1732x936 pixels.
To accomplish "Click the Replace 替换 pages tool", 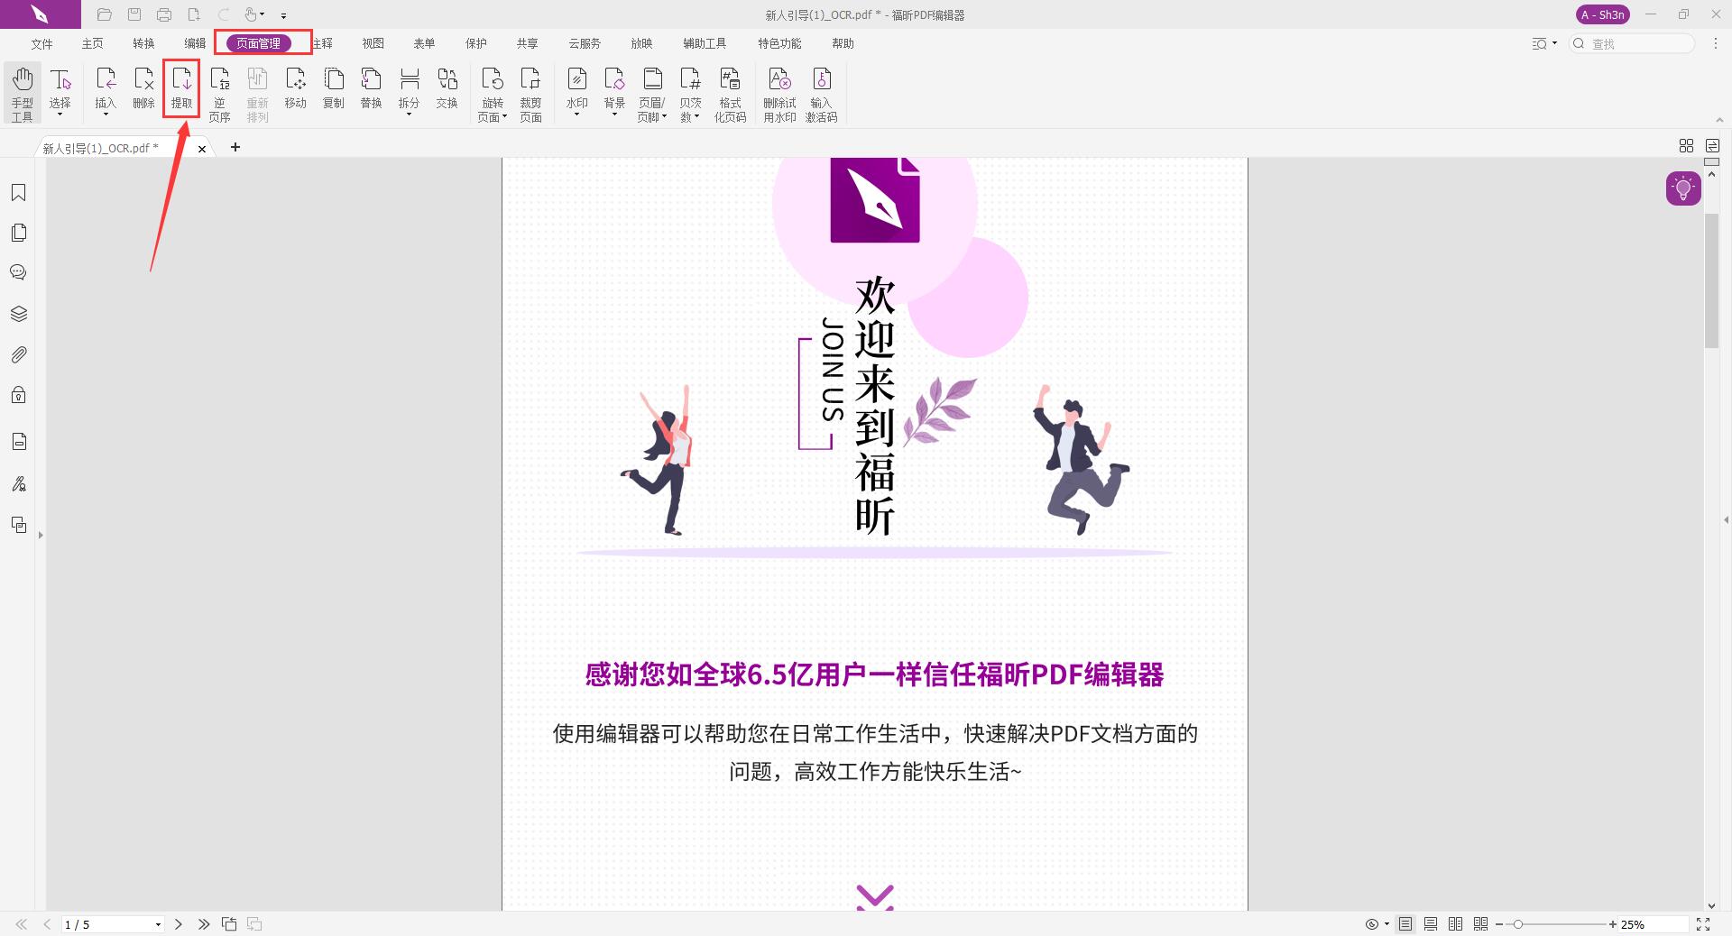I will point(371,88).
